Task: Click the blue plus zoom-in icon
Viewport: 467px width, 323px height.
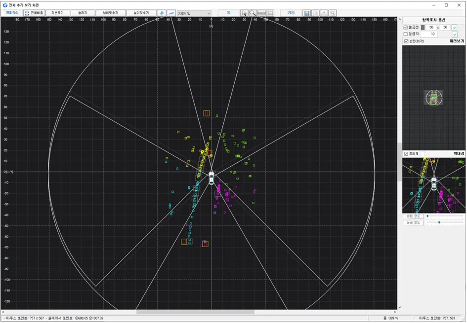Action: 162,13
